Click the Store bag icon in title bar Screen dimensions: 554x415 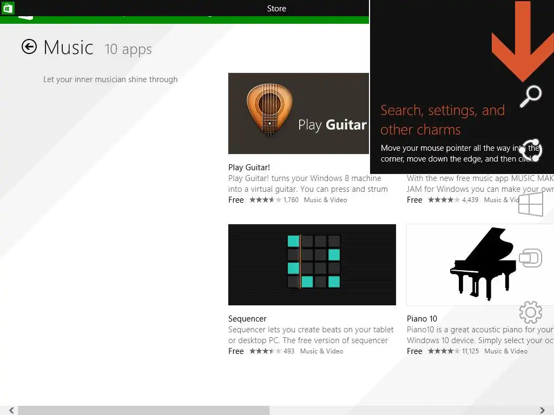8,8
